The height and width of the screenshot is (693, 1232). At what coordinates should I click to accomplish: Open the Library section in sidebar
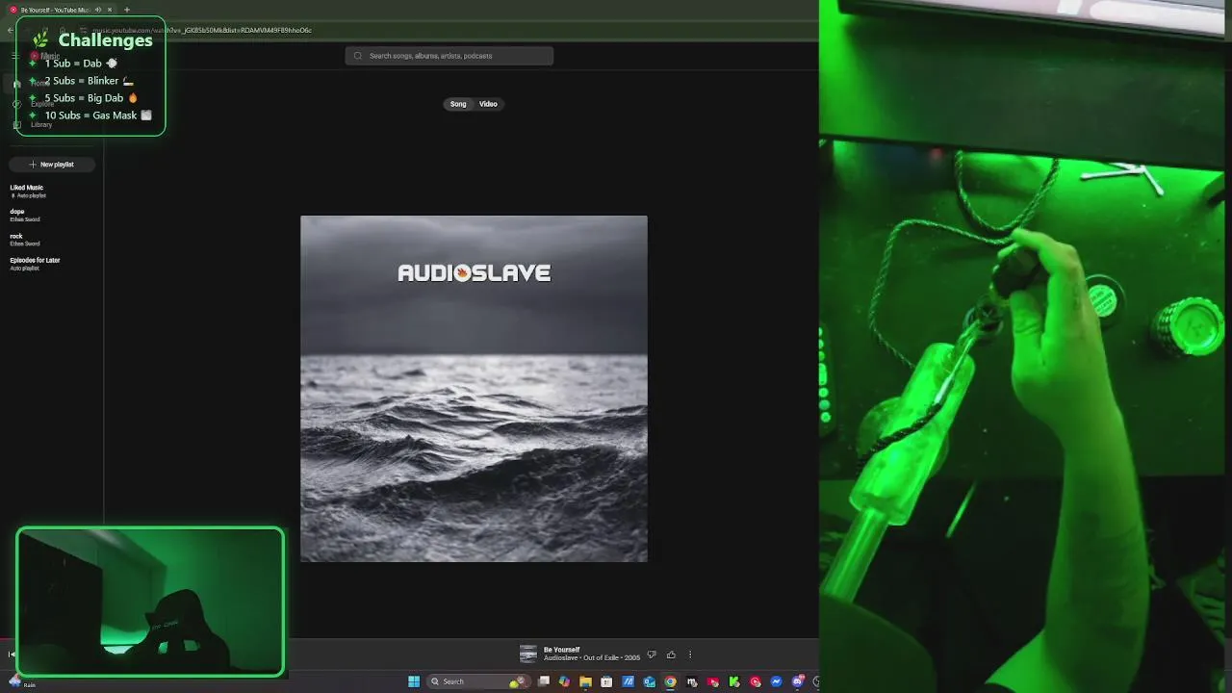click(34, 124)
